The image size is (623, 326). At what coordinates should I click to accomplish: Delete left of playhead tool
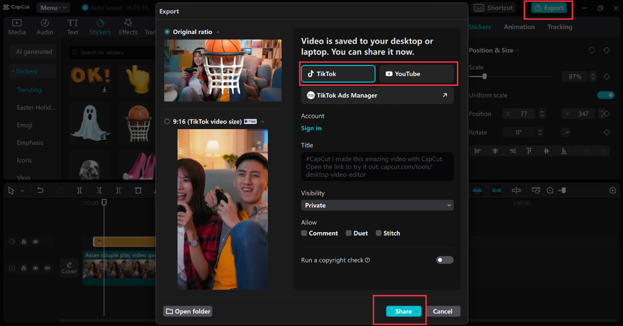click(x=99, y=190)
